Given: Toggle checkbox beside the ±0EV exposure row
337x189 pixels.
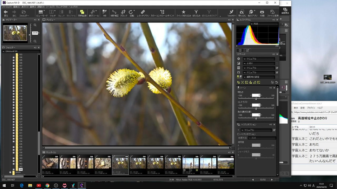Looking at the screenshot, I should 277,63.
